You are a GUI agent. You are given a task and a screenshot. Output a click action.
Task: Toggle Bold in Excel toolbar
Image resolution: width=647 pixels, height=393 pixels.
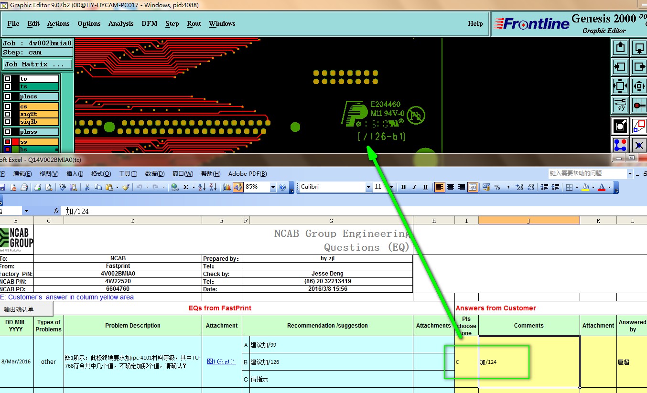coord(403,187)
